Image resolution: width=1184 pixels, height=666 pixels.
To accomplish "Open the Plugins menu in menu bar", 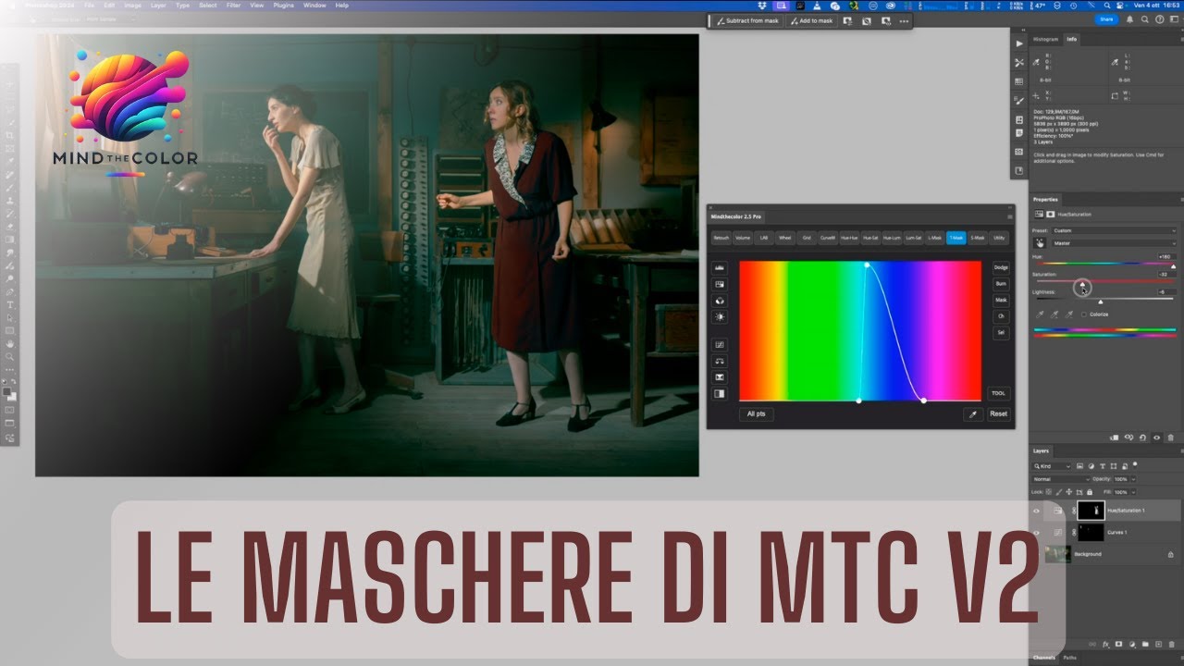I will tap(284, 6).
